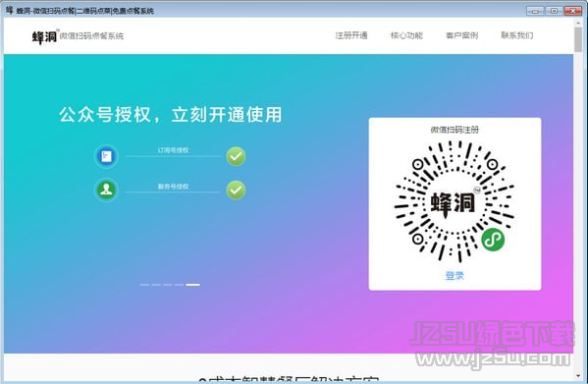Select the first carousel indicator dash
Image resolution: width=588 pixels, height=384 pixels.
tap(144, 285)
